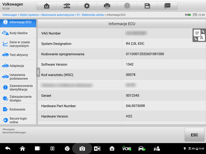Select coding value 011D0012032601081000
Viewport: 206px width, 154px height.
[x=145, y=54]
